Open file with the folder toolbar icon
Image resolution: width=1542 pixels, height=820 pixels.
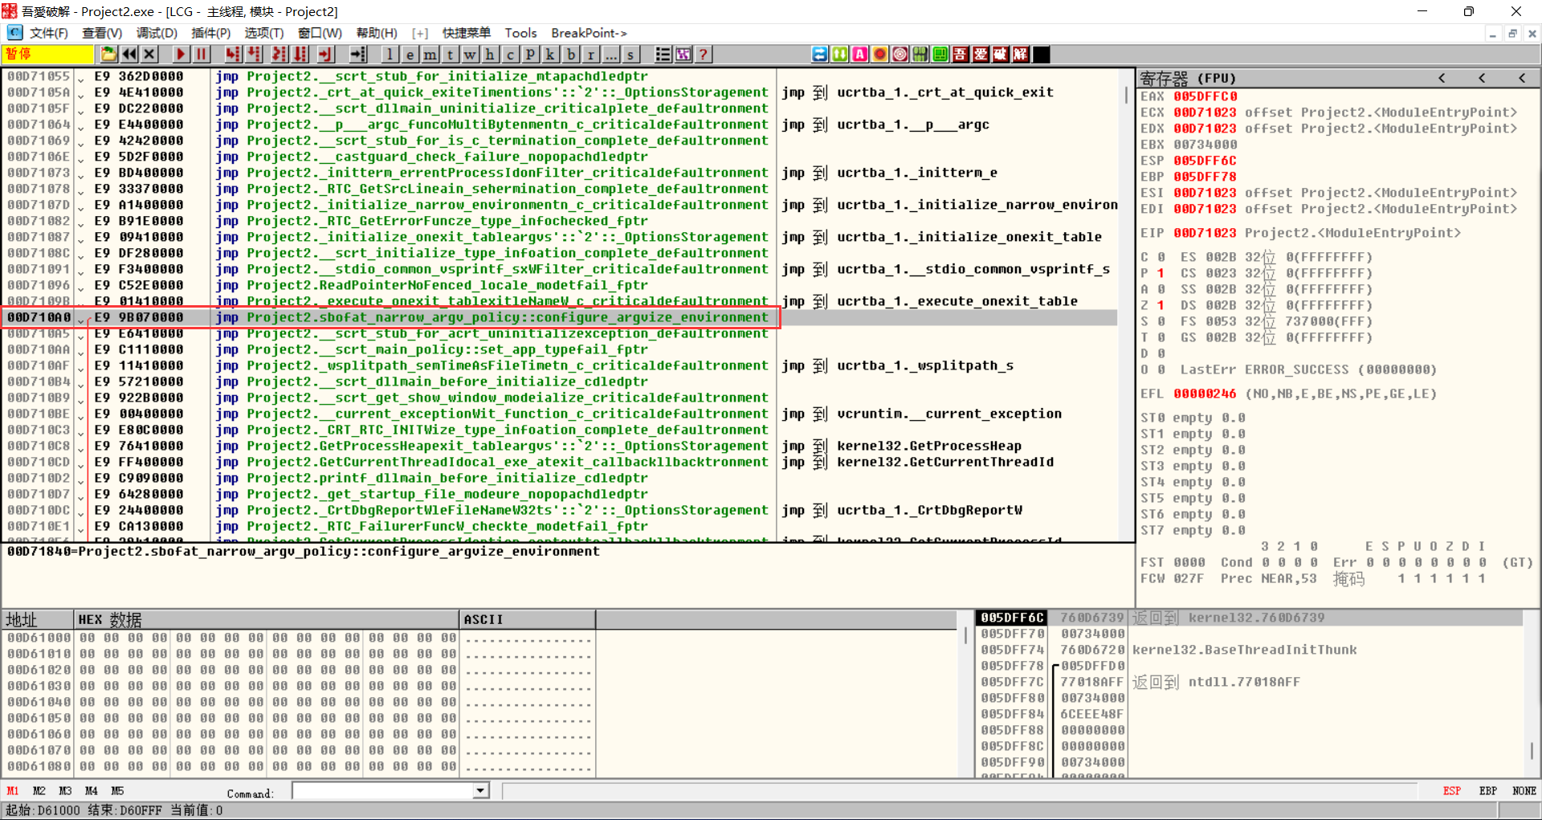point(108,54)
